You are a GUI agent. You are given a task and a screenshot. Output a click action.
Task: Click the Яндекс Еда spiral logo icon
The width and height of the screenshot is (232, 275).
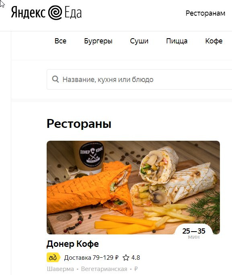[x=55, y=12]
